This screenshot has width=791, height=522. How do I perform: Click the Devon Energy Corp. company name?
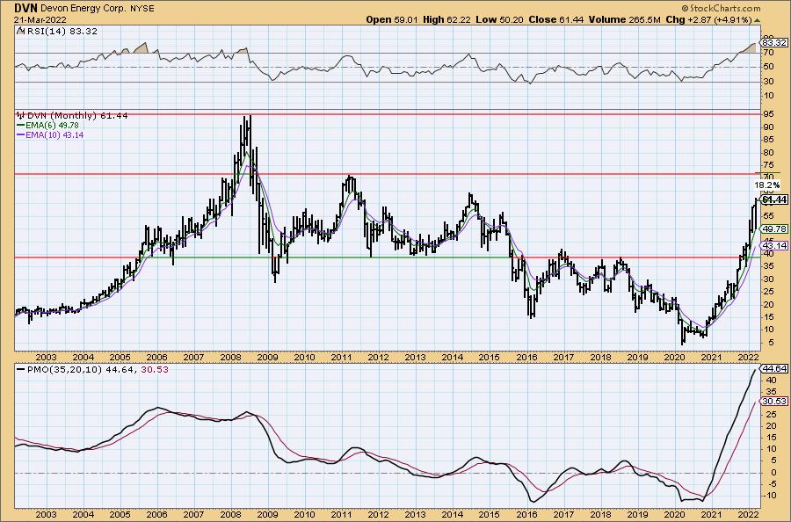82,9
